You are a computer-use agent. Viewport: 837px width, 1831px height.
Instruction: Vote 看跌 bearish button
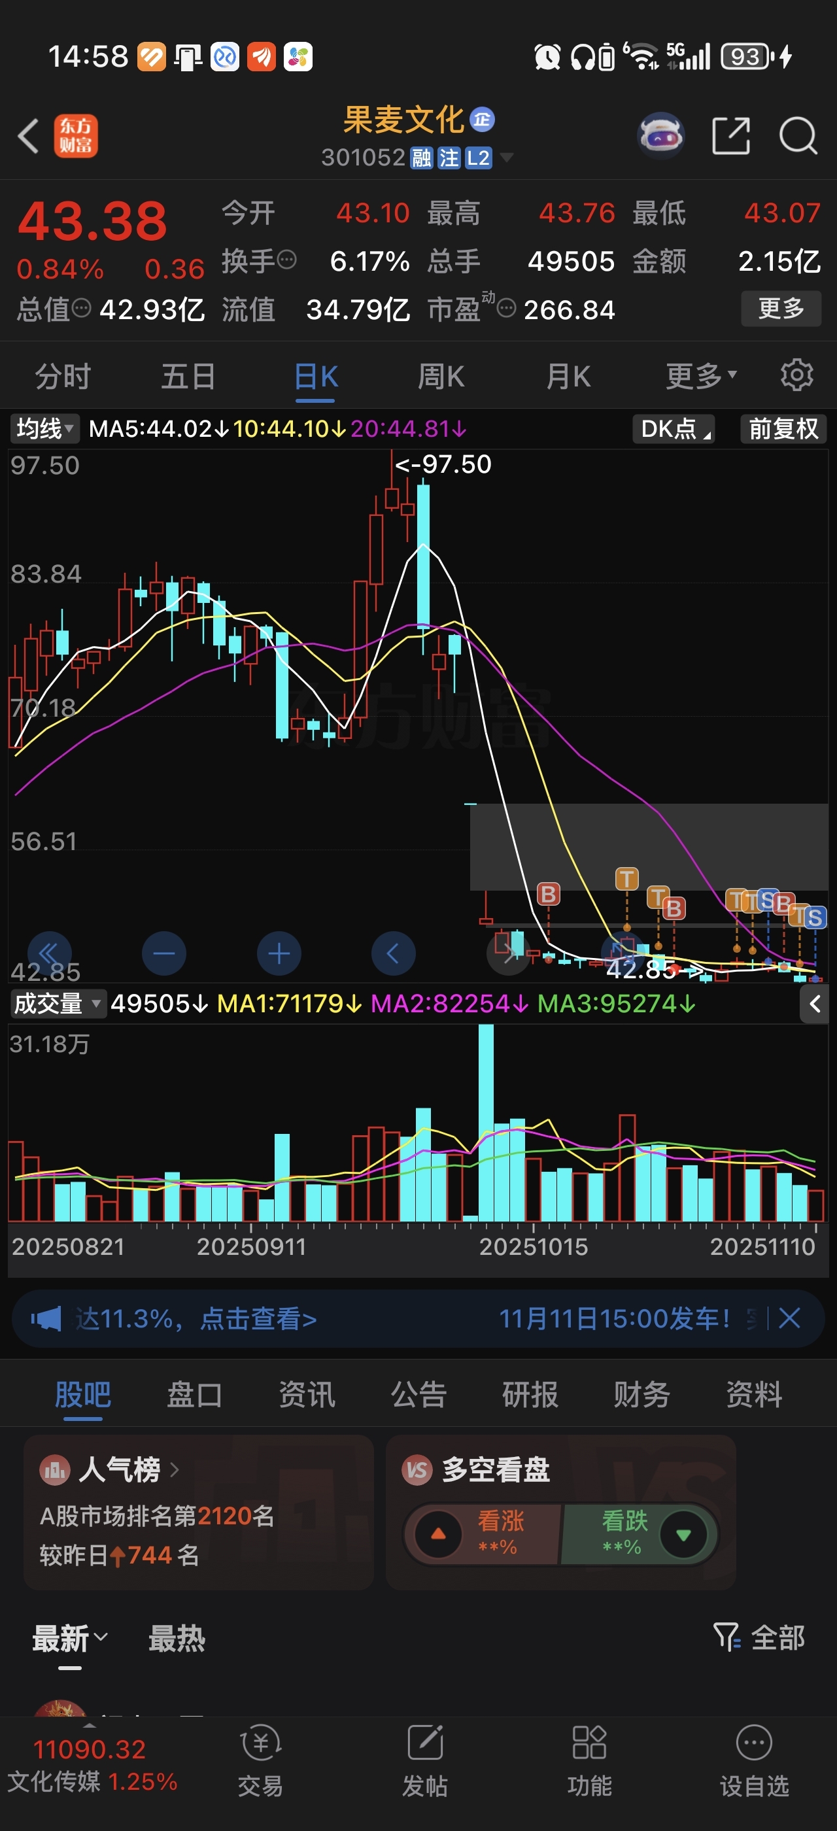(x=640, y=1533)
